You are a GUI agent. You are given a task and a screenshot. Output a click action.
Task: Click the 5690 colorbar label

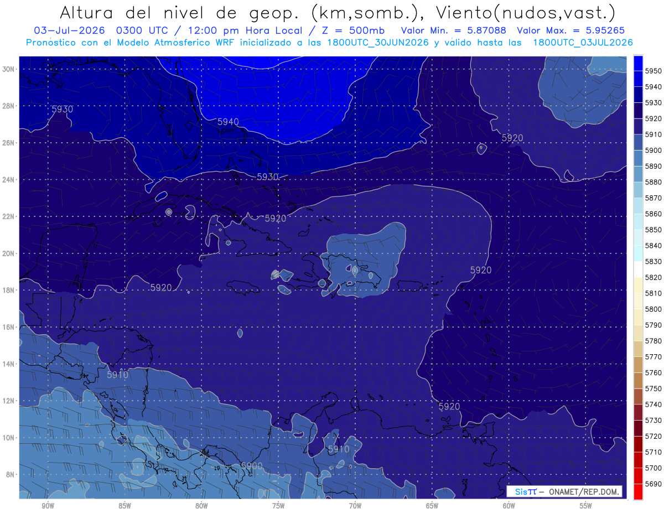point(653,484)
